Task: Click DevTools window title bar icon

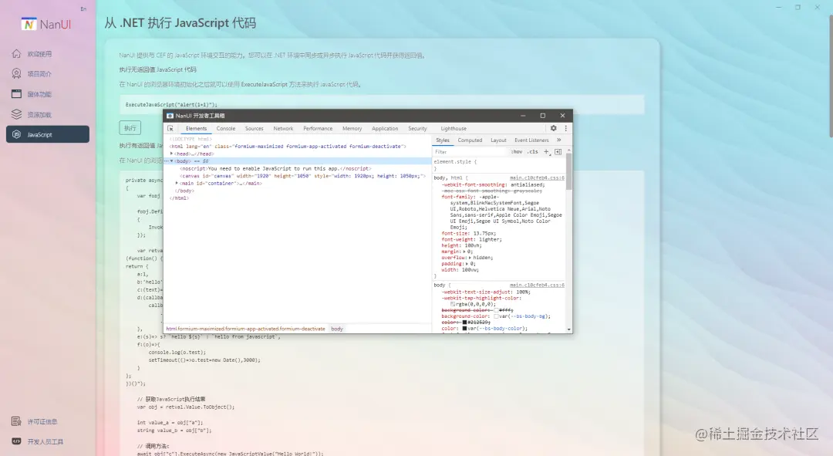Action: click(x=170, y=115)
